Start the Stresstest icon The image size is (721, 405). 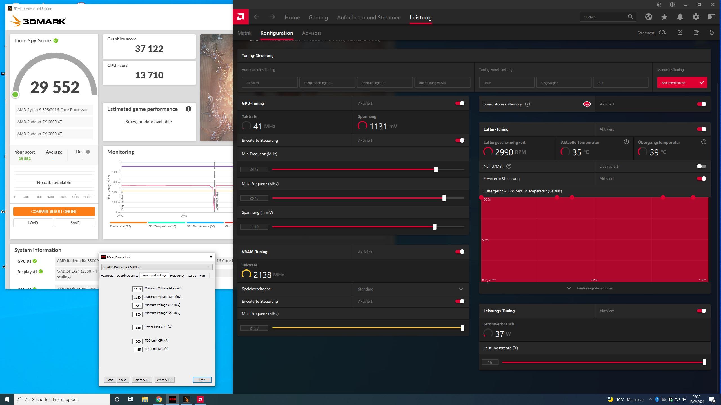coord(662,33)
